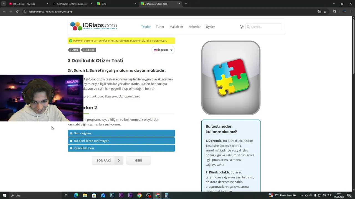Close the MrBeast - YouTube tab
This screenshot has width=355, height=199.
(x=47, y=4)
